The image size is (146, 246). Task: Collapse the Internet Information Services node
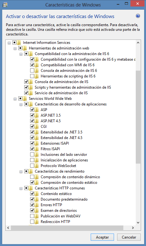[9, 43]
